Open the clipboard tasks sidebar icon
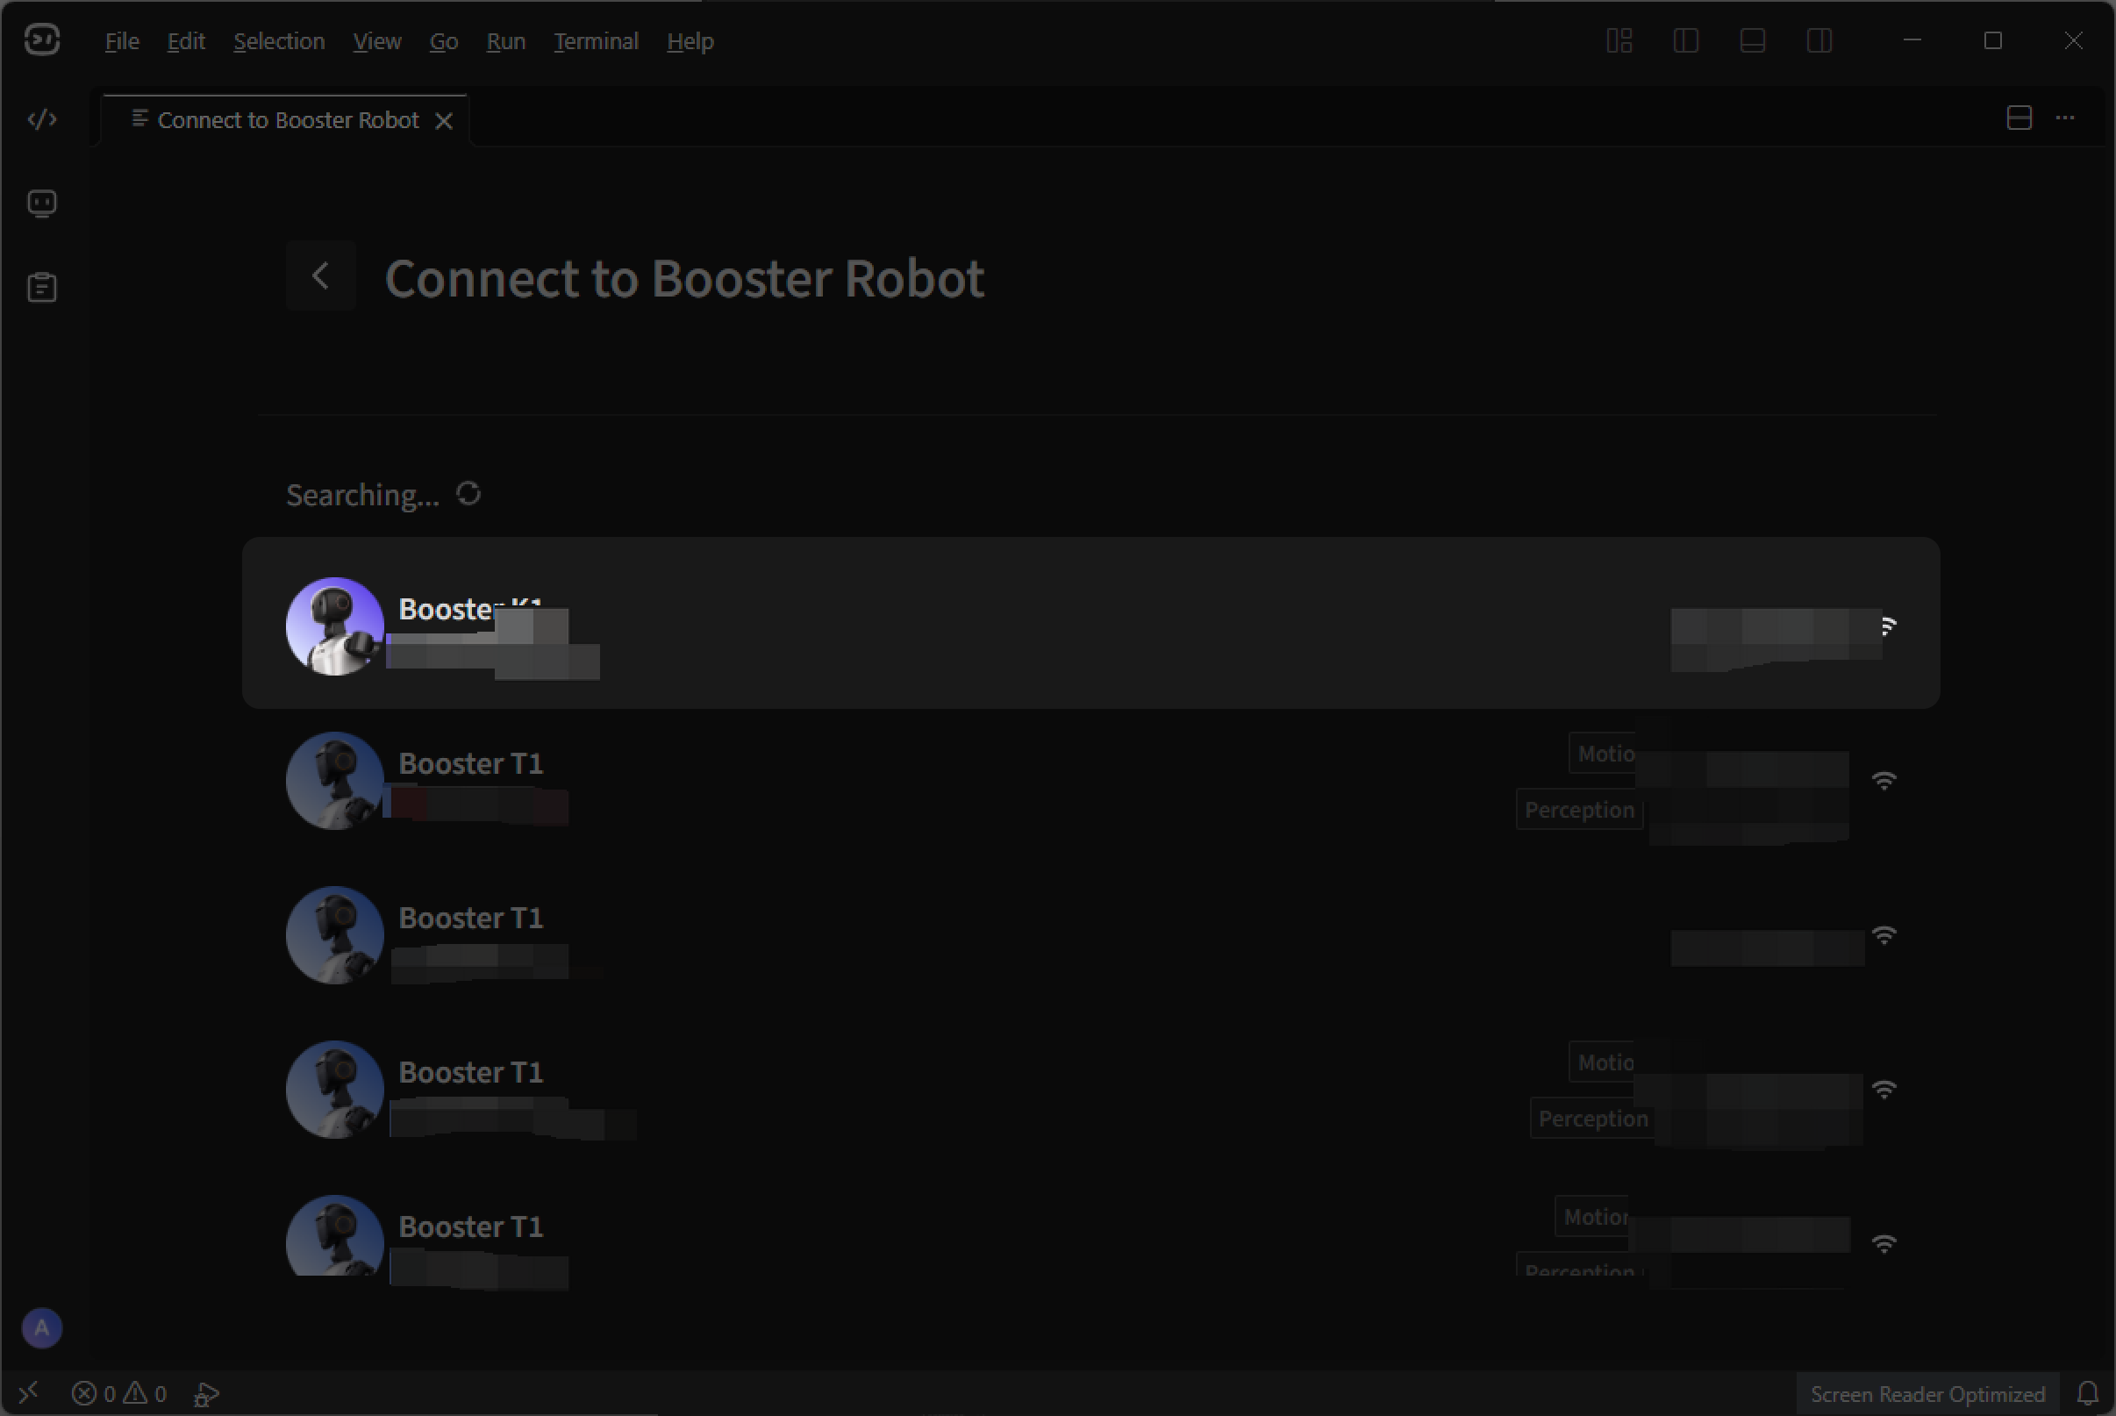The width and height of the screenshot is (2116, 1416). click(42, 287)
